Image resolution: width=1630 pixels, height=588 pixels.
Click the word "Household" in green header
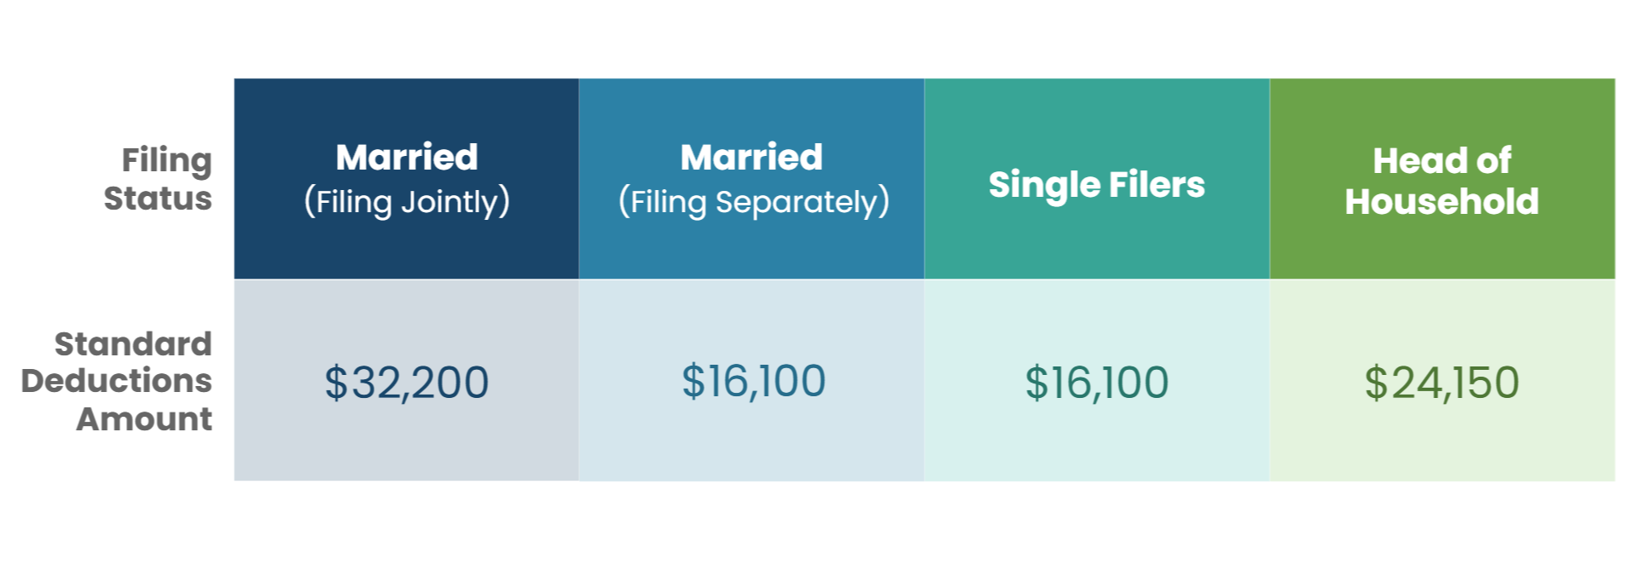(x=1441, y=202)
